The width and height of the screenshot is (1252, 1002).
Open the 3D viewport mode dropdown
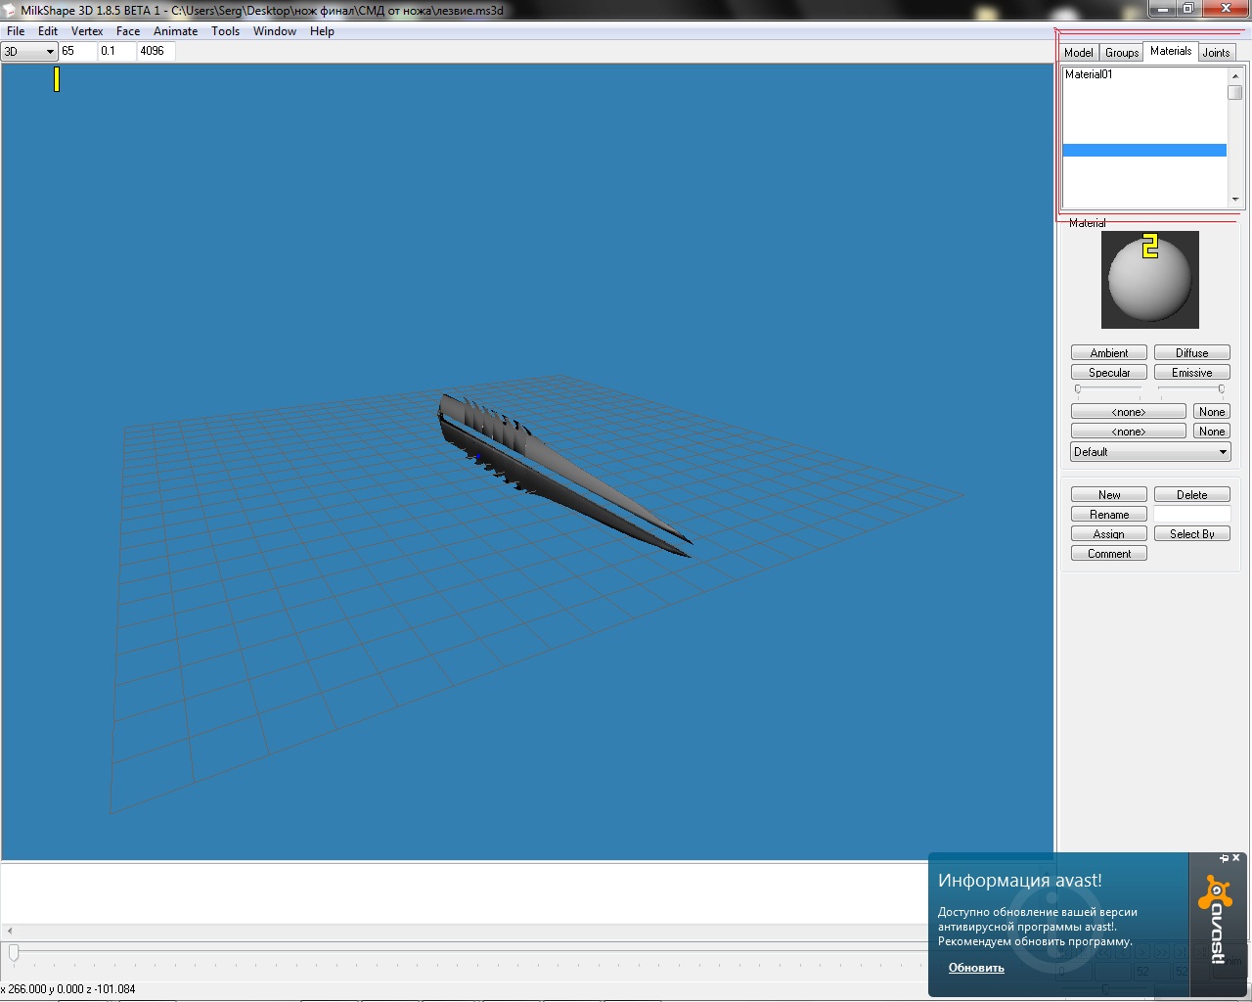click(x=29, y=52)
